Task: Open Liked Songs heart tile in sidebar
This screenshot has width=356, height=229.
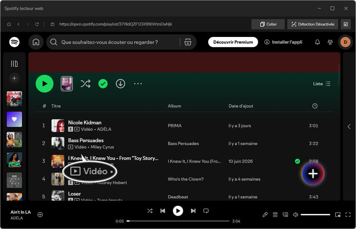Action: 14,119
